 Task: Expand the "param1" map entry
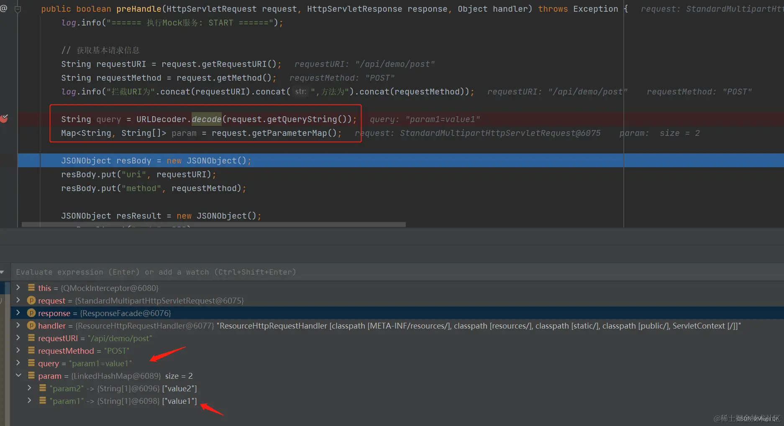click(x=29, y=400)
